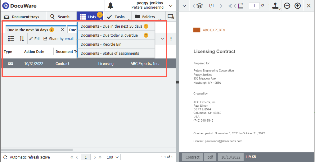
Task: Click the list view options icon
Action: (11, 39)
